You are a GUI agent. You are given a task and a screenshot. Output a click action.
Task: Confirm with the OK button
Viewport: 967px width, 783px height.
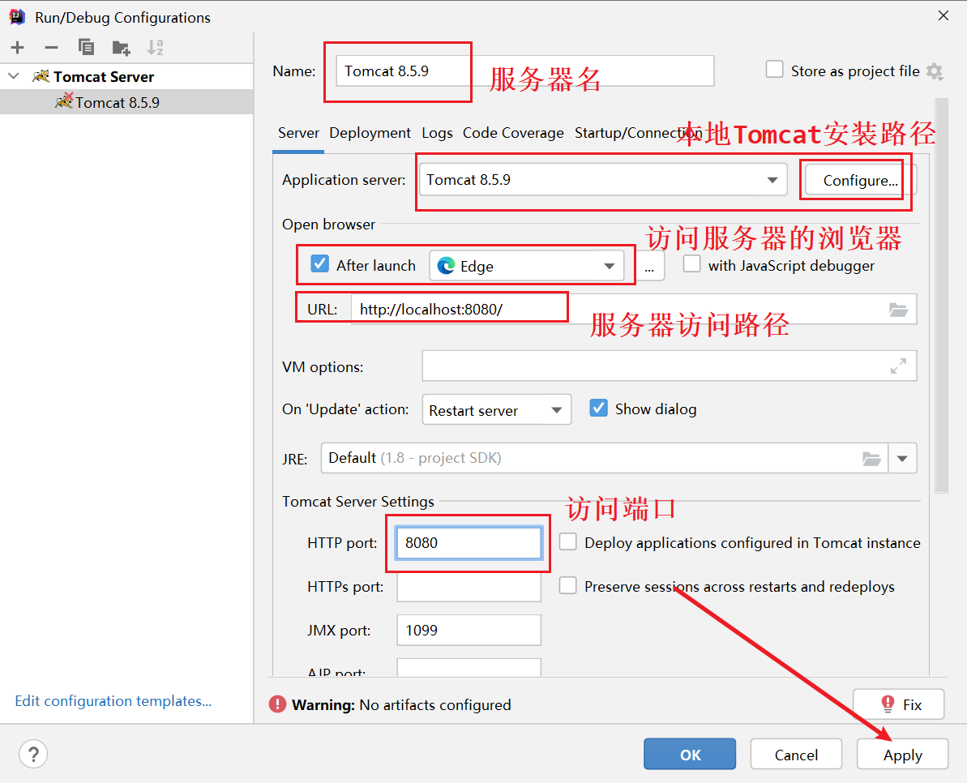point(690,754)
